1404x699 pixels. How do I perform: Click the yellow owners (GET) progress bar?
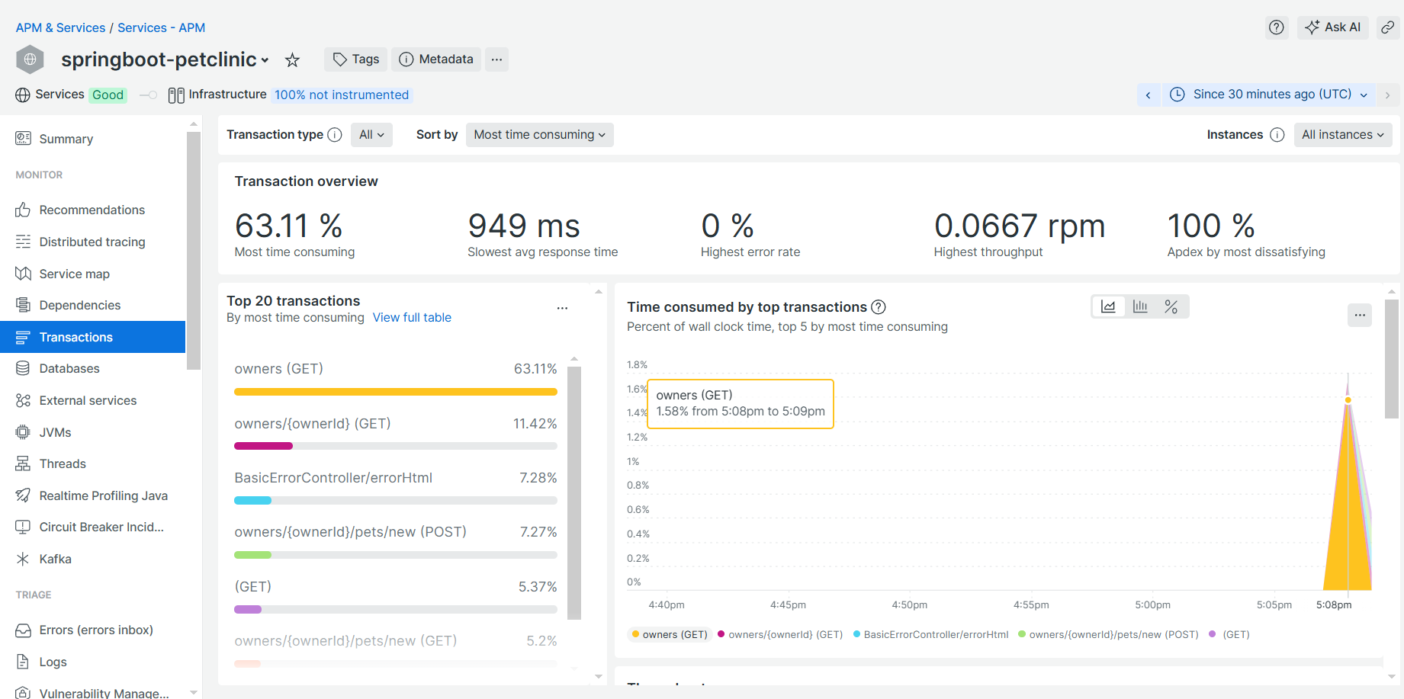tap(396, 392)
